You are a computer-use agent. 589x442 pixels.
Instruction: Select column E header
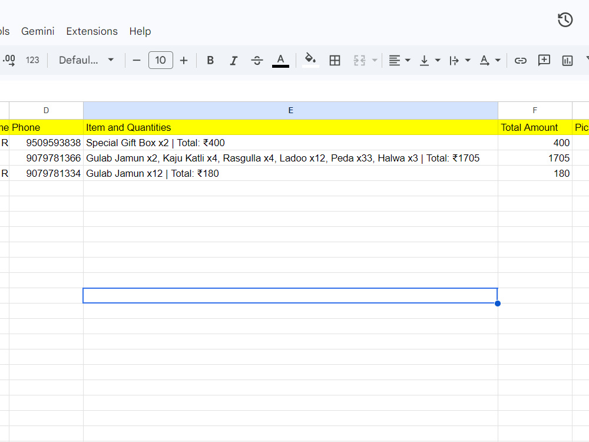pos(290,111)
